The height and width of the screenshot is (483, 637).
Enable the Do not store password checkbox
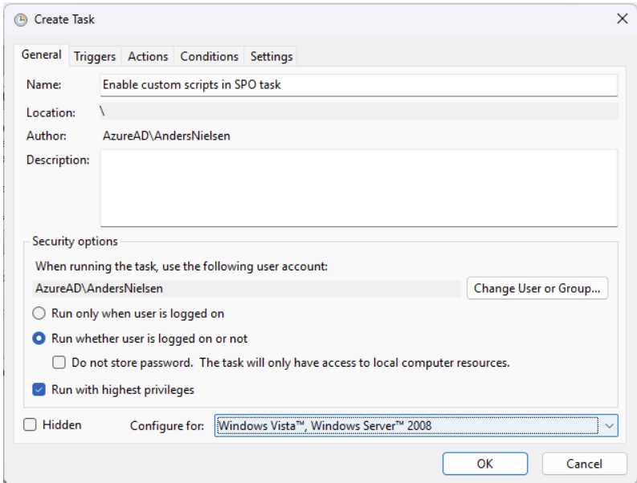tap(59, 363)
